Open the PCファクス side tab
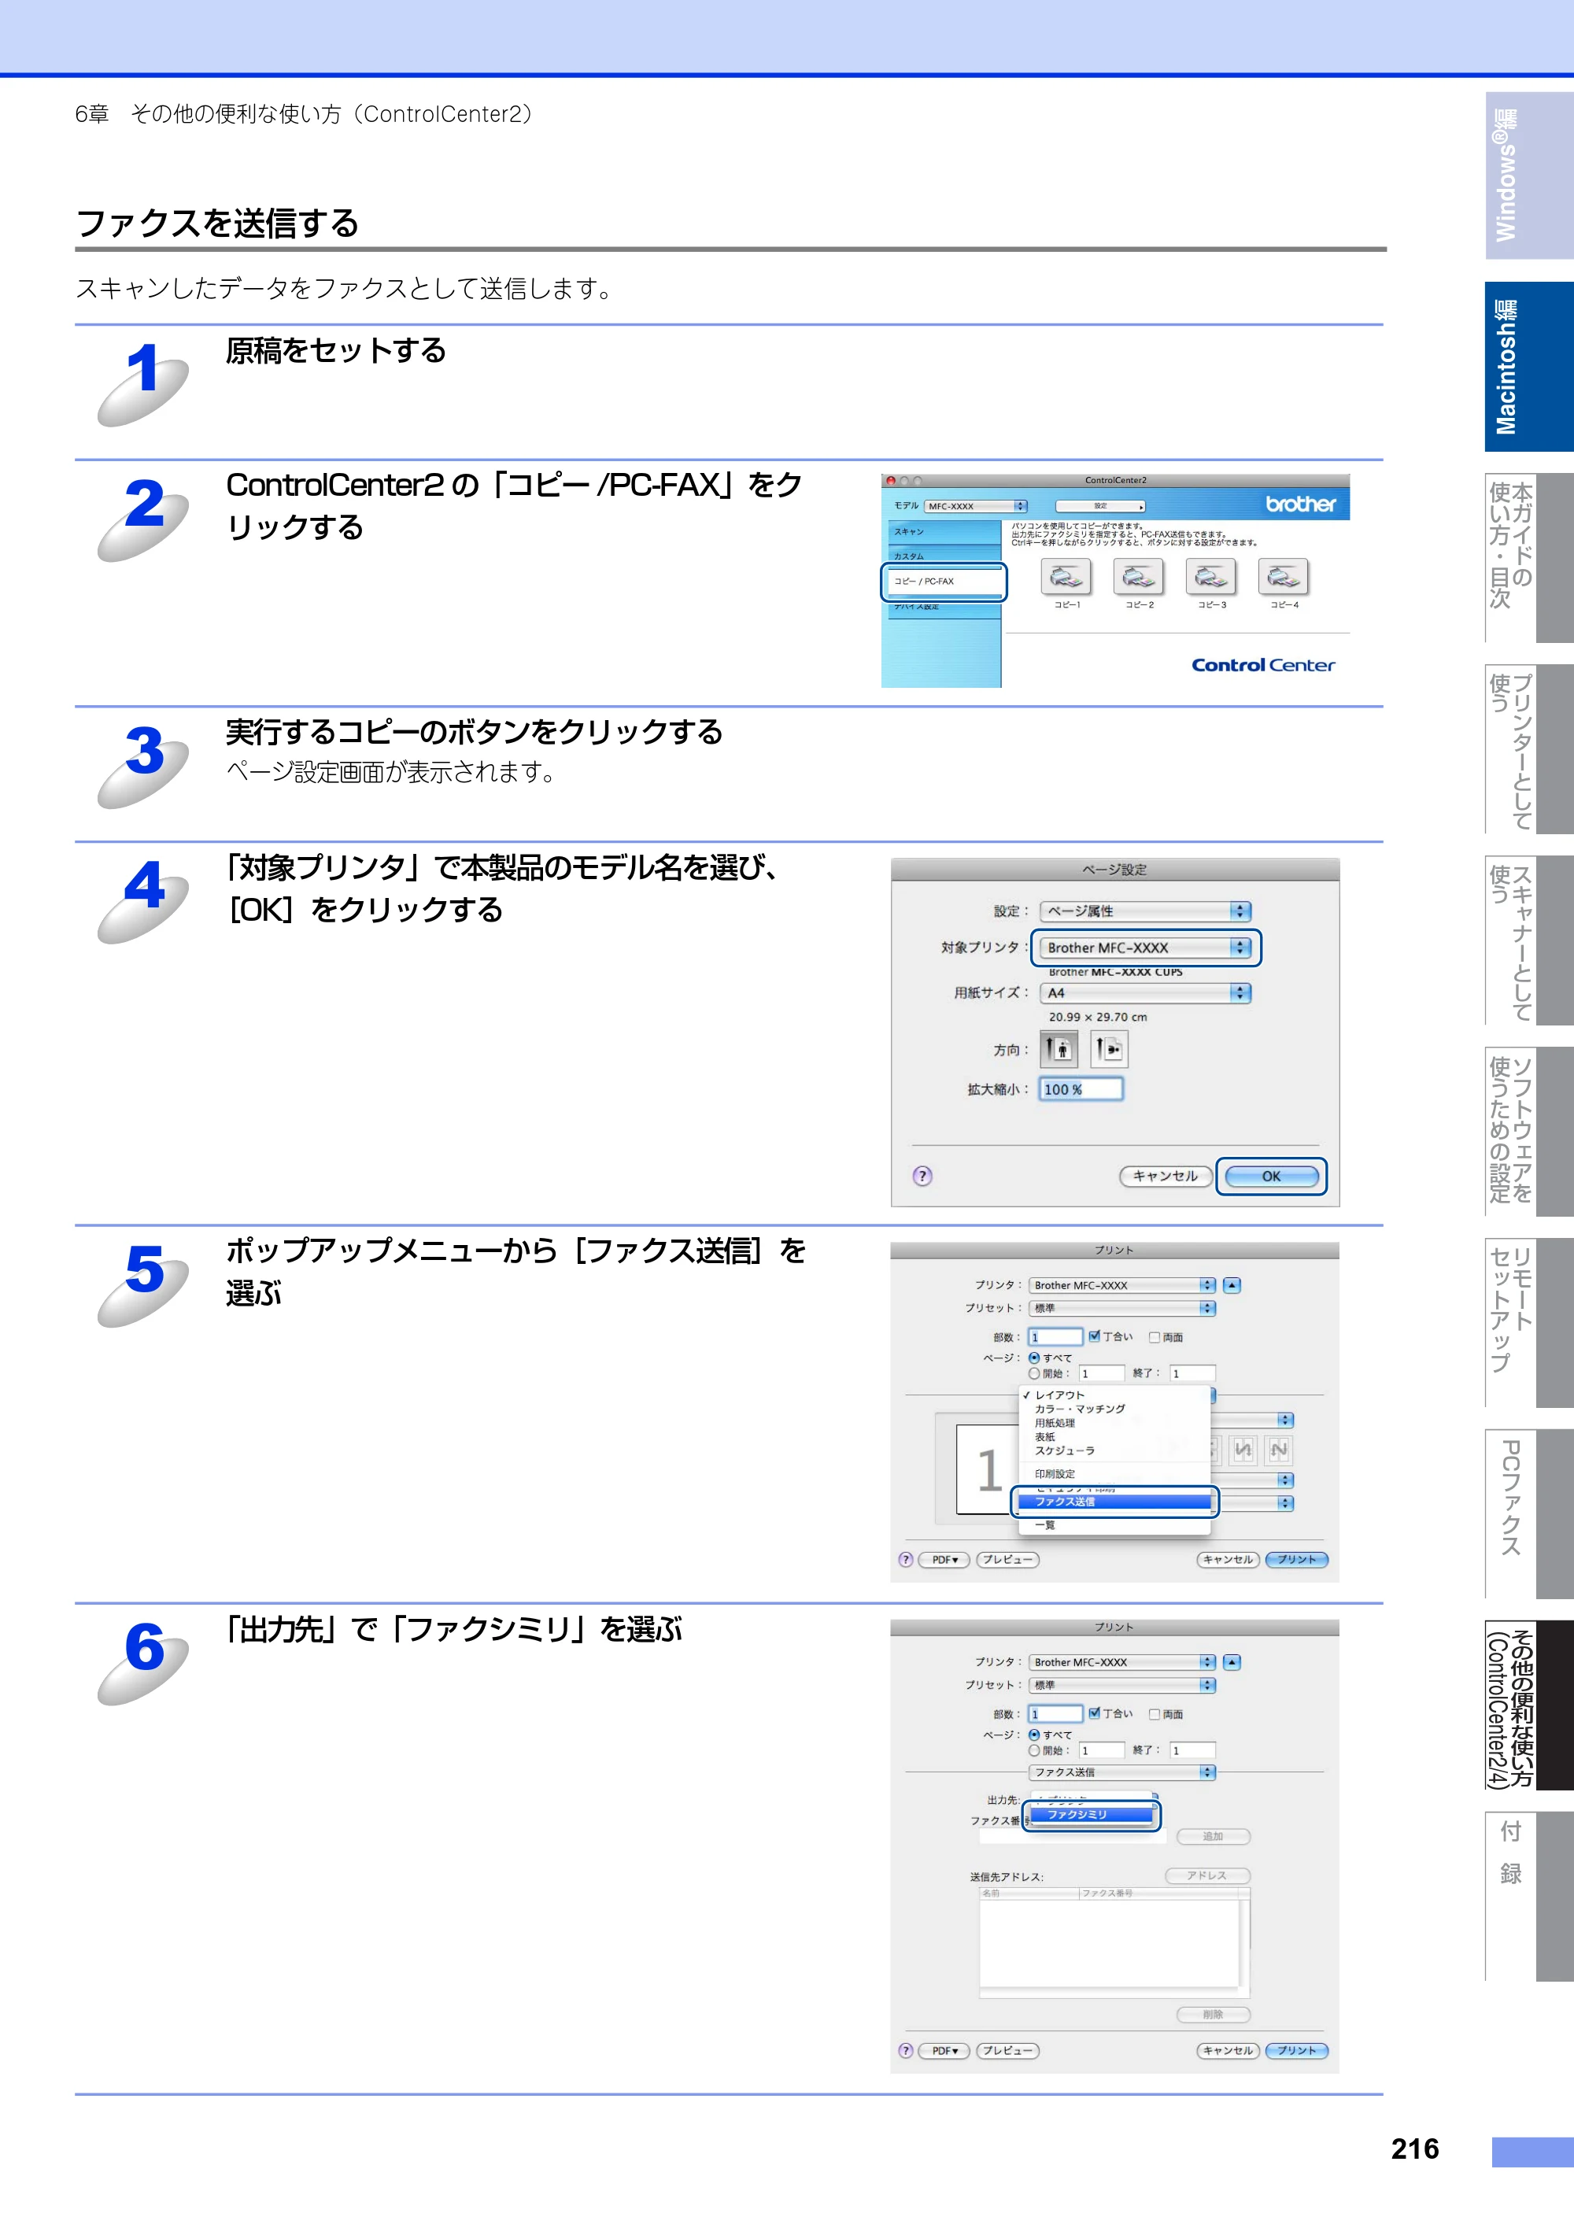Screen dimensions: 1574x2228 point(1528,1513)
